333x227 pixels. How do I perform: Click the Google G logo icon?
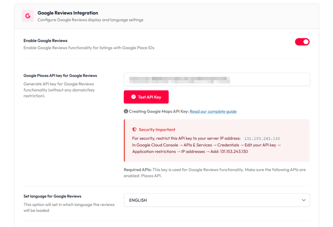28,16
